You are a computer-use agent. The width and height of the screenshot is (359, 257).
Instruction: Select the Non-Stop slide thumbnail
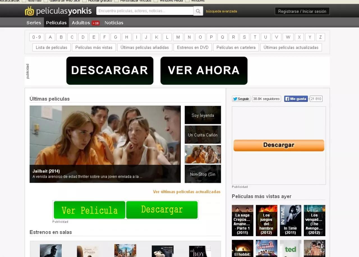click(x=203, y=174)
